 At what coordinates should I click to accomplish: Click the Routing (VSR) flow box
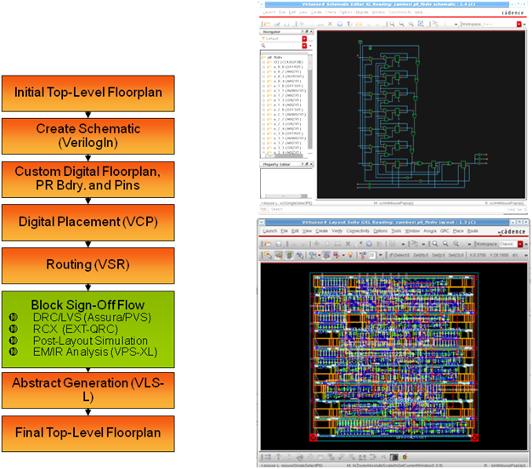coord(88,266)
